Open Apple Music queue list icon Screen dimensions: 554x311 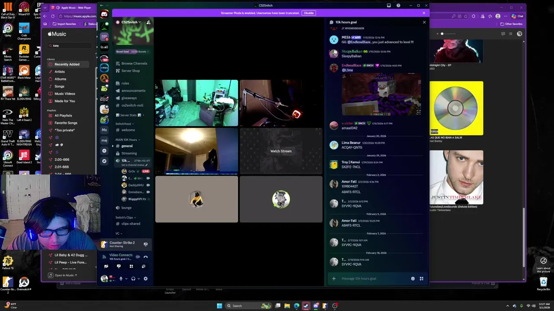pos(510,34)
